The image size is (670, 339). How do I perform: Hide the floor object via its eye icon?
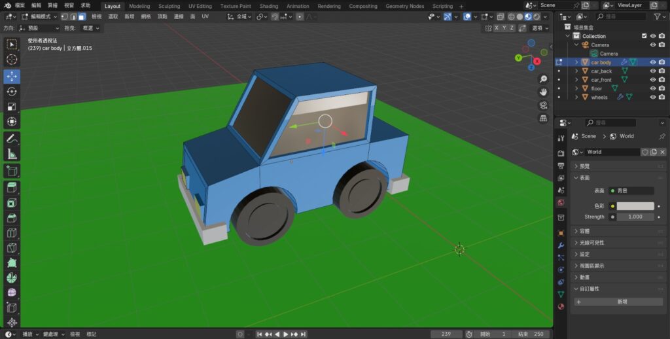[x=652, y=88]
